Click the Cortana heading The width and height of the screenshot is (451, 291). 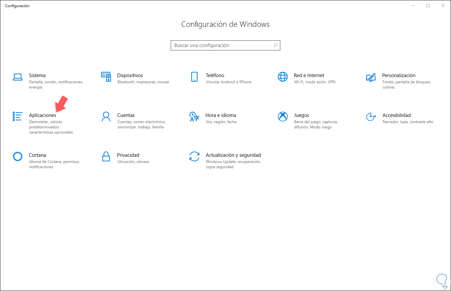point(37,155)
